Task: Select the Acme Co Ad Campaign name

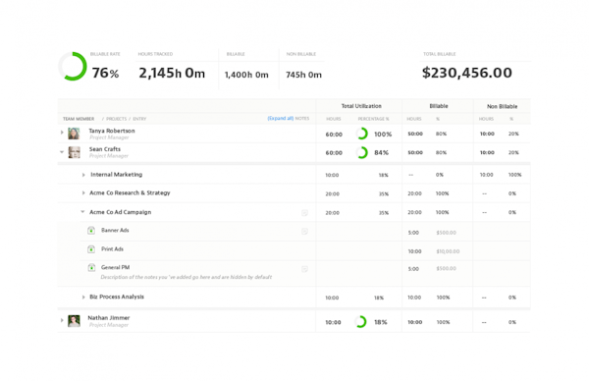Action: tap(120, 212)
